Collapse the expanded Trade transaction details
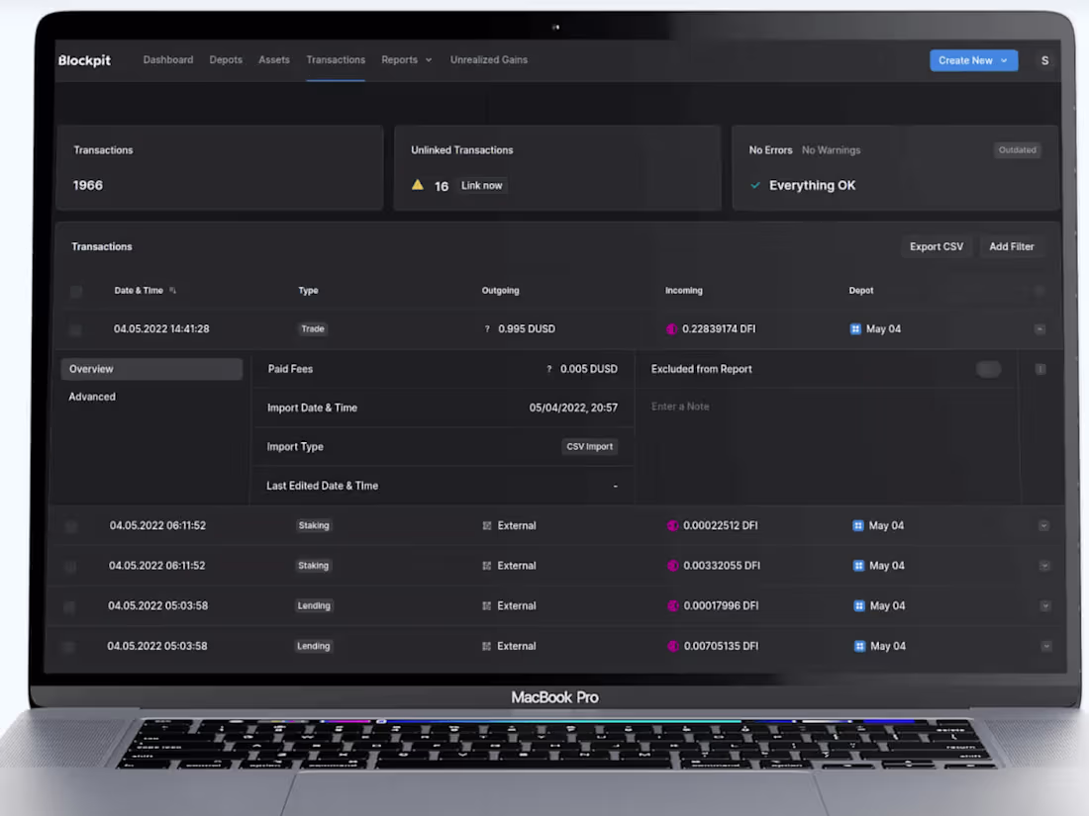The width and height of the screenshot is (1089, 816). point(1039,328)
